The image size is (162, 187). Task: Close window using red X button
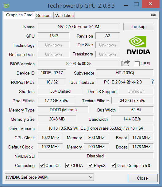150,4
